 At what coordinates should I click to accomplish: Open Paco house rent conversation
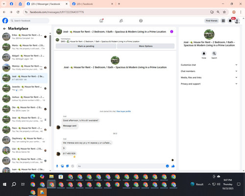tap(24, 130)
